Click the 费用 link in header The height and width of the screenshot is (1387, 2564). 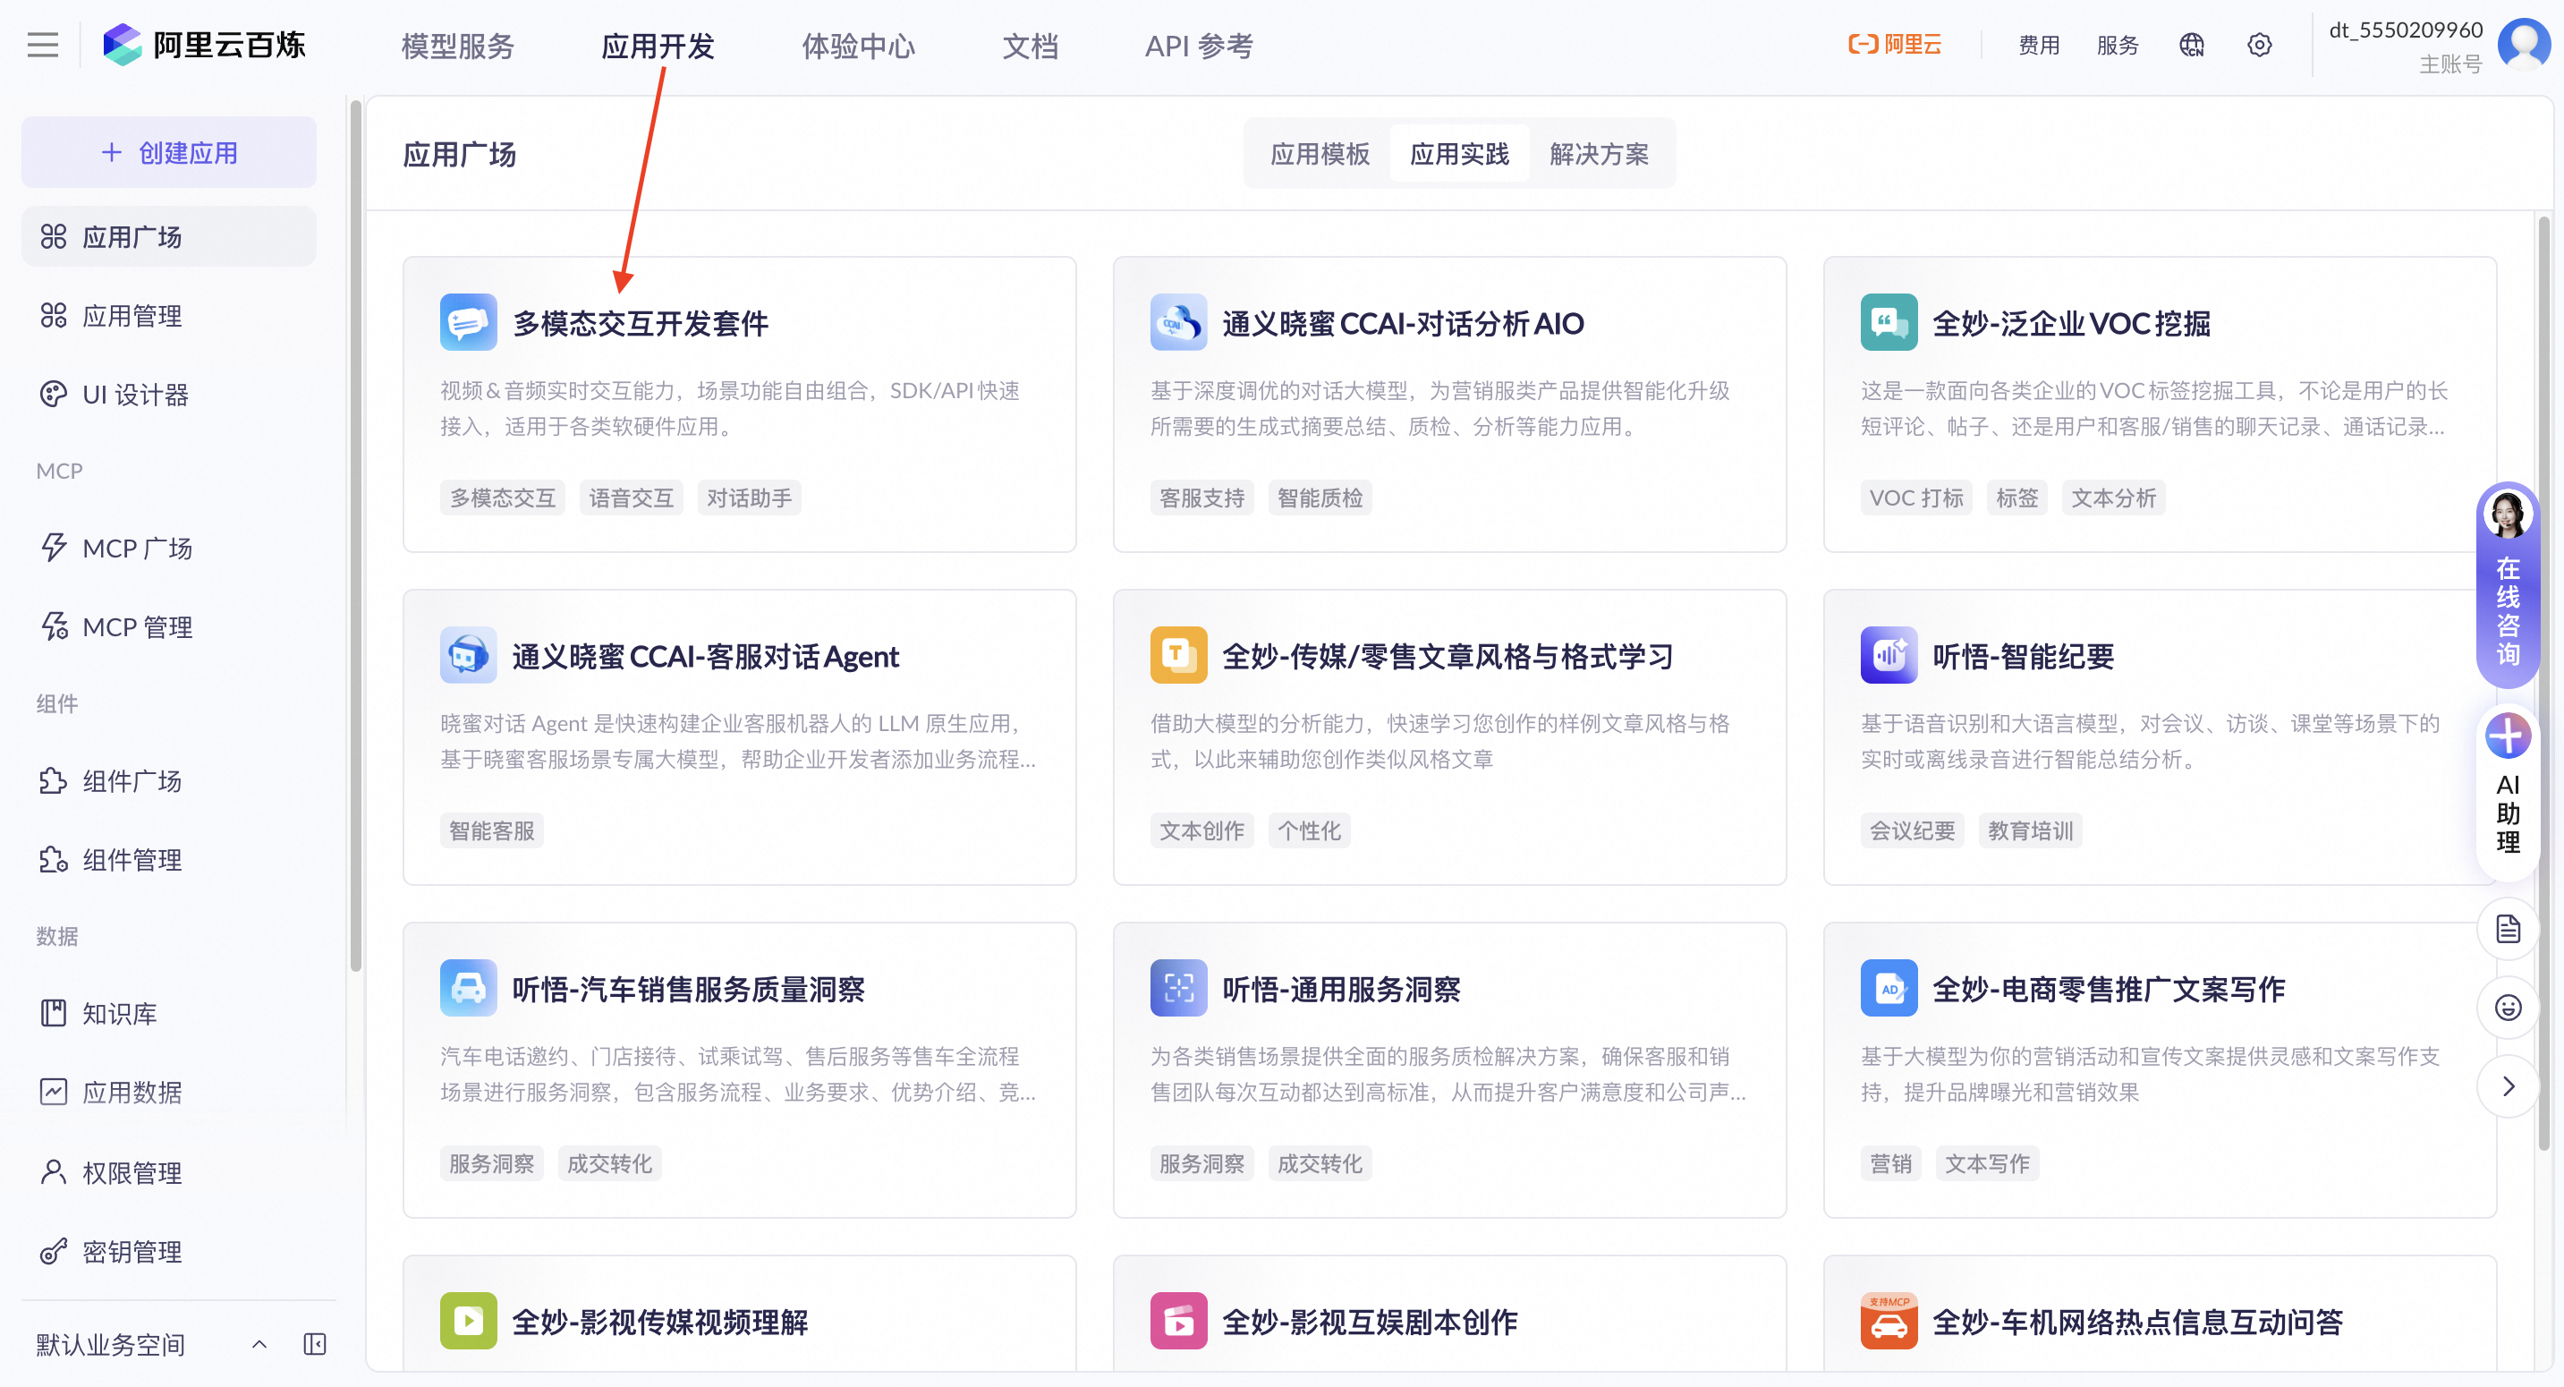coord(2039,45)
